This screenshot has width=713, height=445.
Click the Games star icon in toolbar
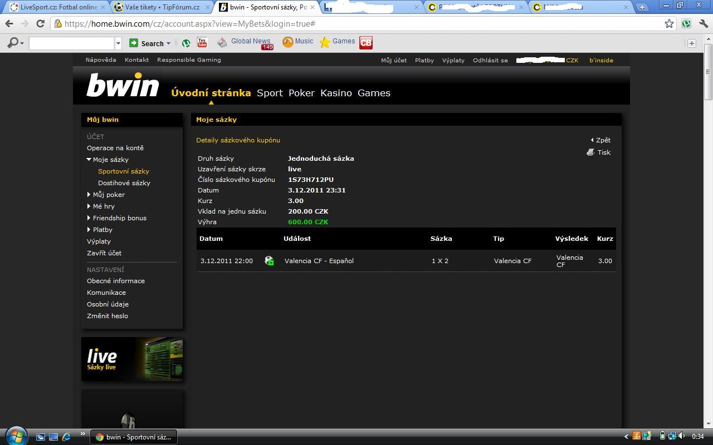(x=325, y=42)
